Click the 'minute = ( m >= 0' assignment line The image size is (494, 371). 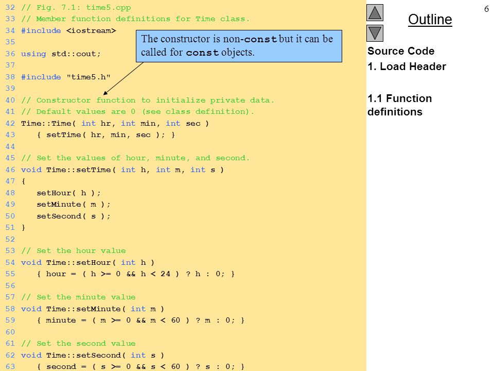(140, 320)
